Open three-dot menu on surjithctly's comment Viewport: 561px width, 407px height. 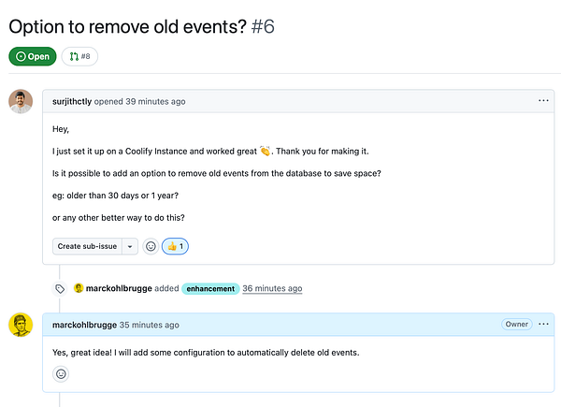[543, 101]
